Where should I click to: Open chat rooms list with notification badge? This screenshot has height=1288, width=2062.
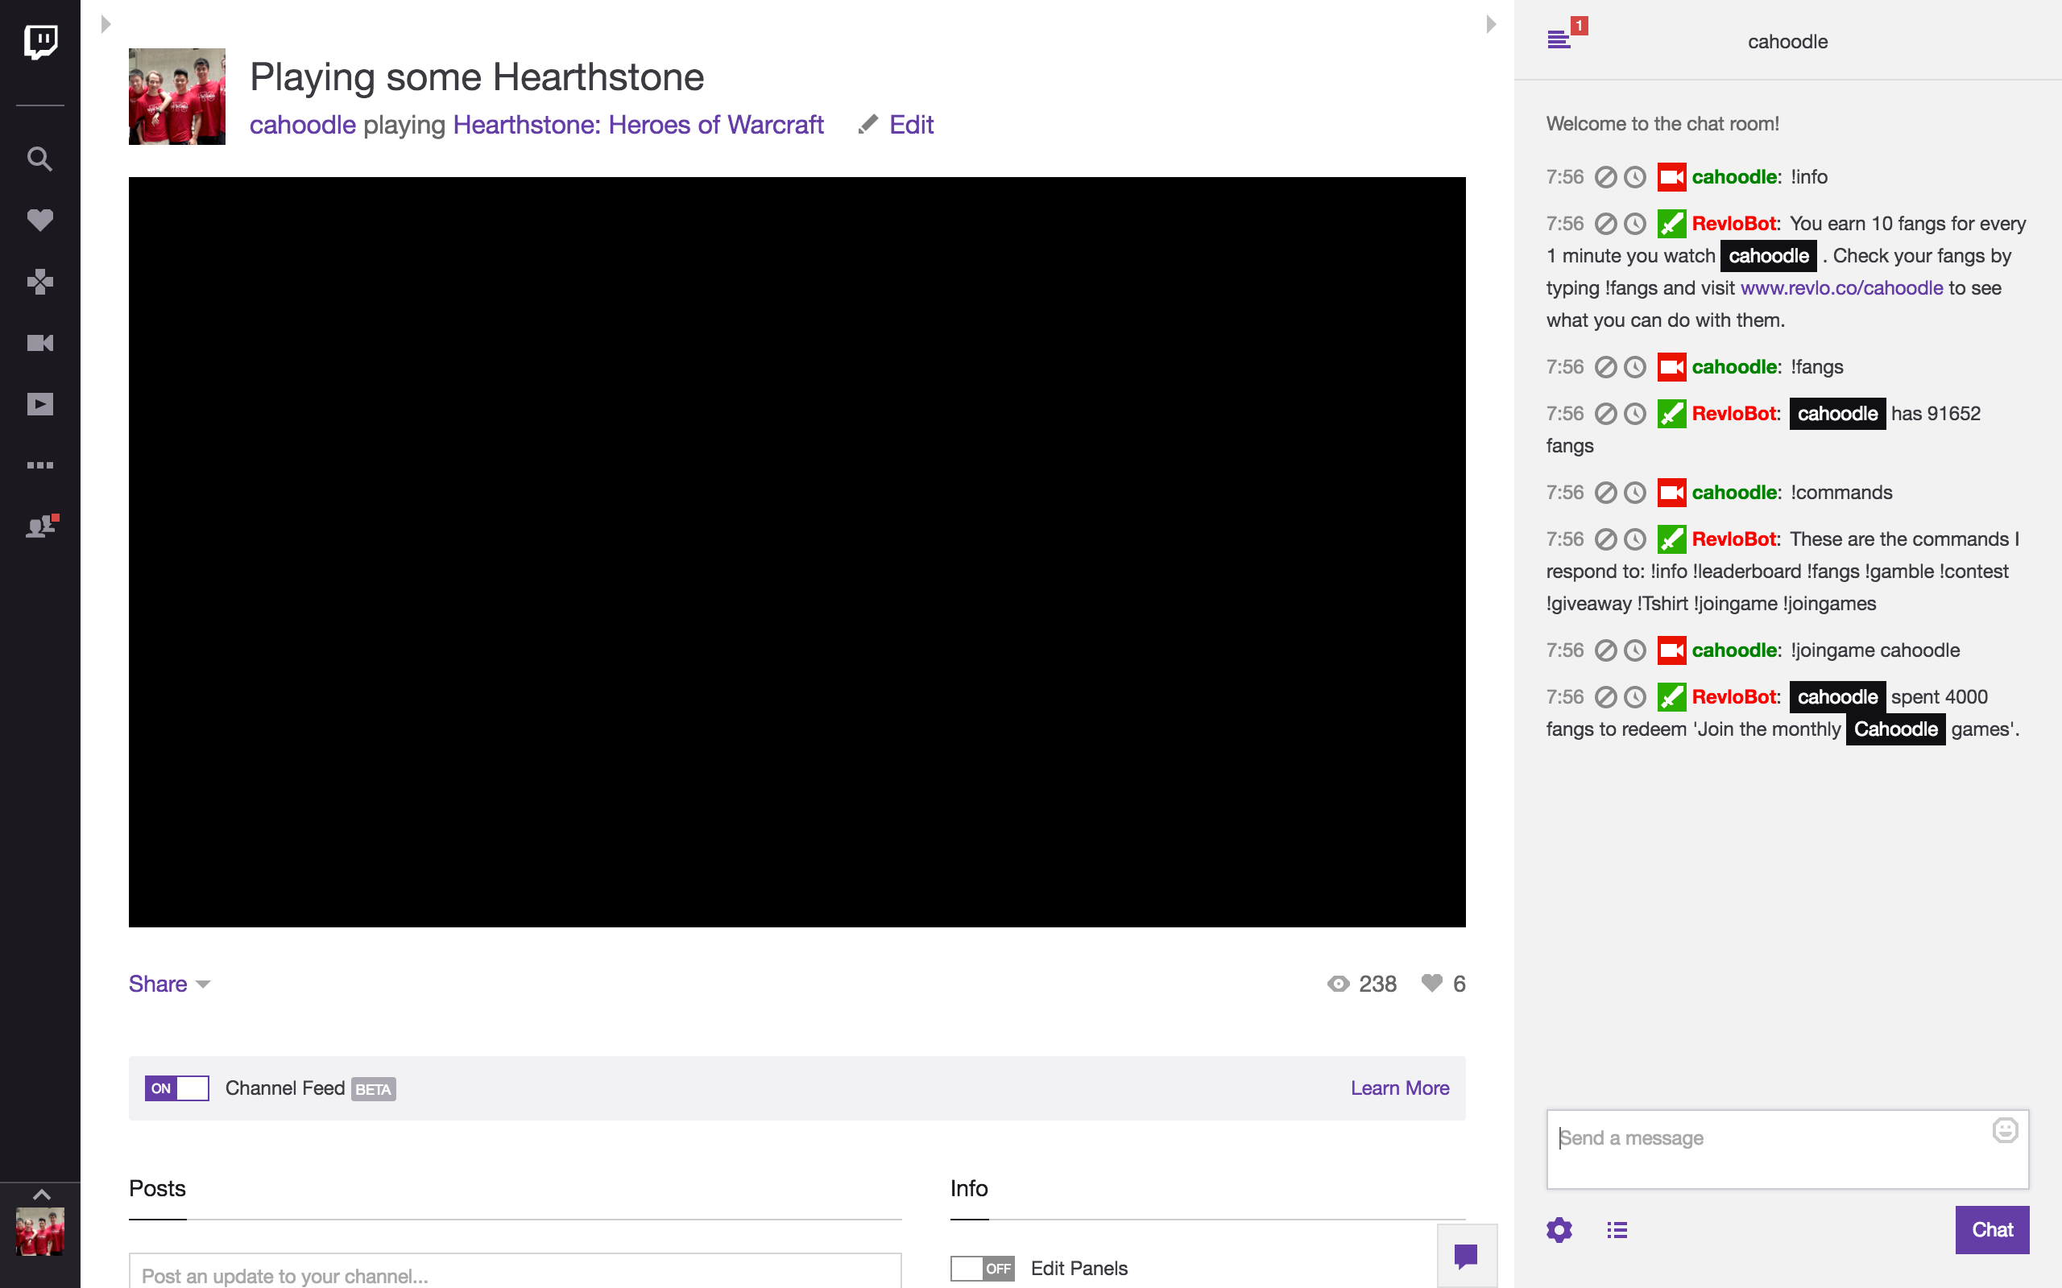[1560, 39]
